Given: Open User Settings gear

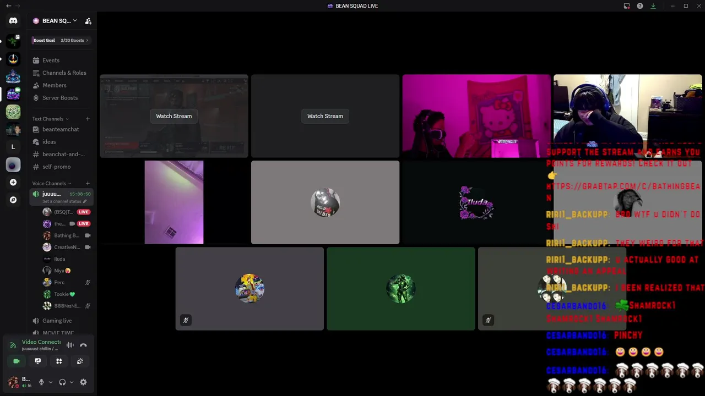Looking at the screenshot, I should point(83,382).
